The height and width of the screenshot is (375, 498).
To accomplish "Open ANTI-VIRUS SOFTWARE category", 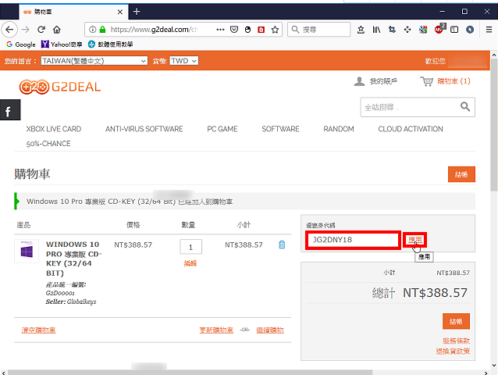I will [x=144, y=129].
